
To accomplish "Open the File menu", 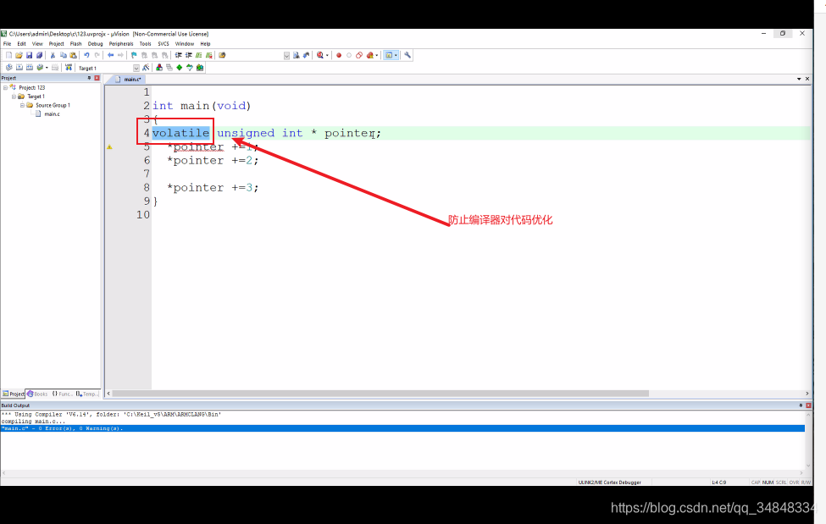I will click(8, 44).
